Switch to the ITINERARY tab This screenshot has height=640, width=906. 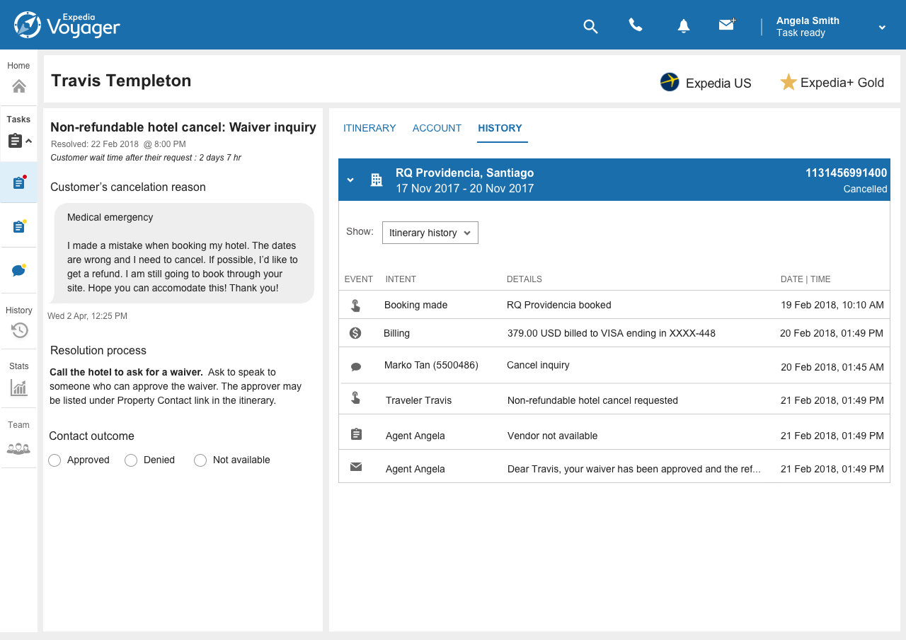369,128
